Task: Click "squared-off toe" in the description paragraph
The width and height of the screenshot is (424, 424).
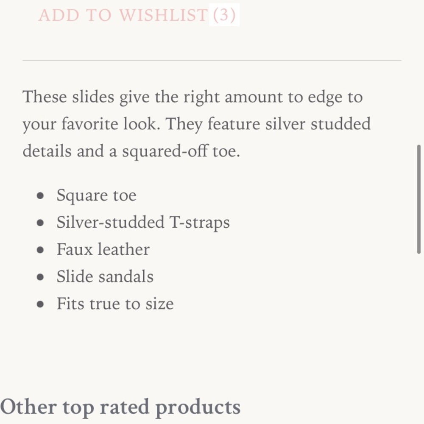Action: (181, 151)
